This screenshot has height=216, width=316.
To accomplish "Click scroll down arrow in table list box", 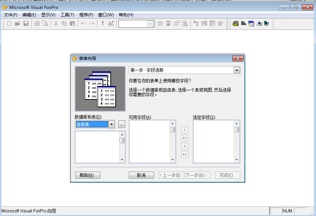I will 122,160.
